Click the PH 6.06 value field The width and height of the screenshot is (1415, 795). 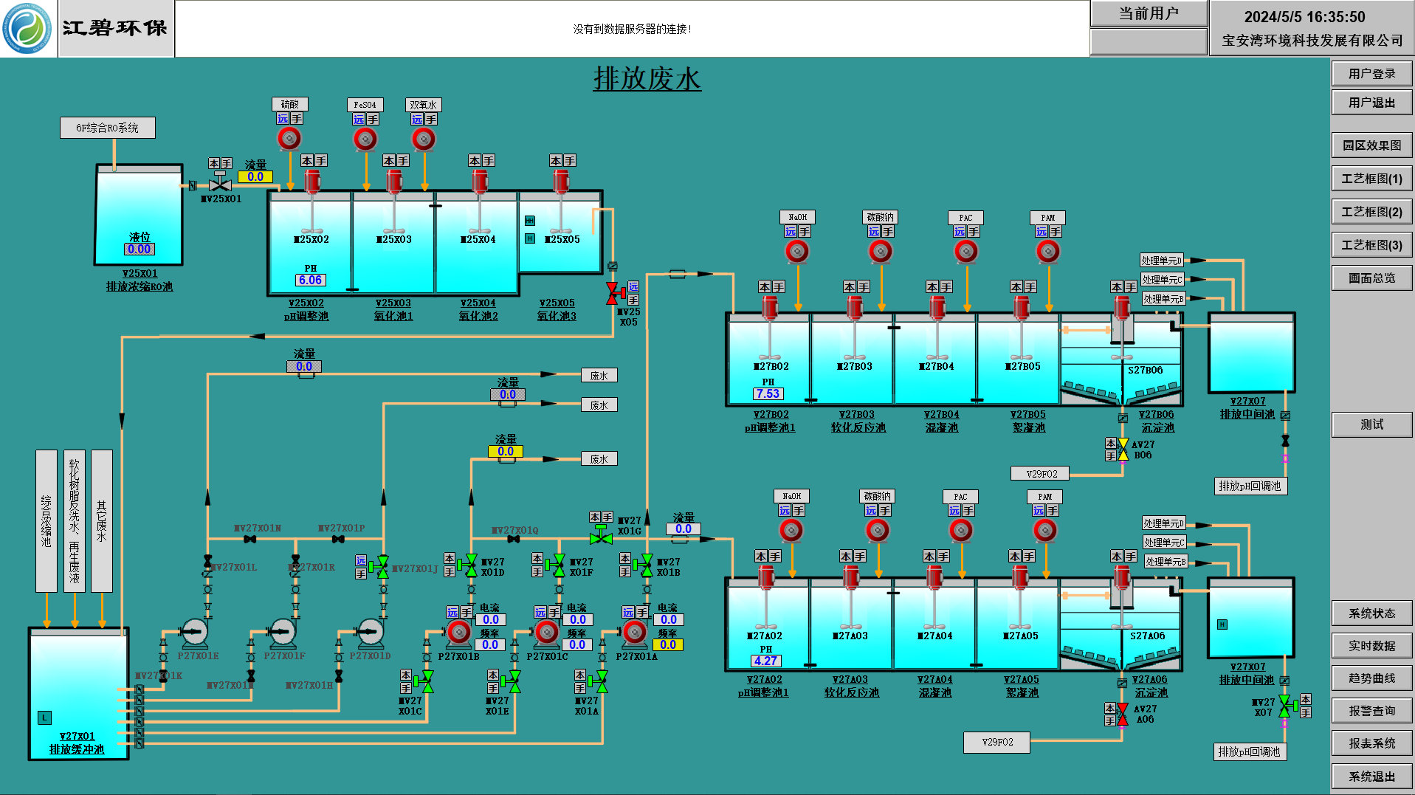point(310,281)
